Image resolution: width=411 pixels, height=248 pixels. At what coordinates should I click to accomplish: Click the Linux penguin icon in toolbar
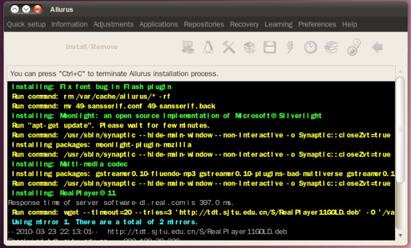click(208, 47)
